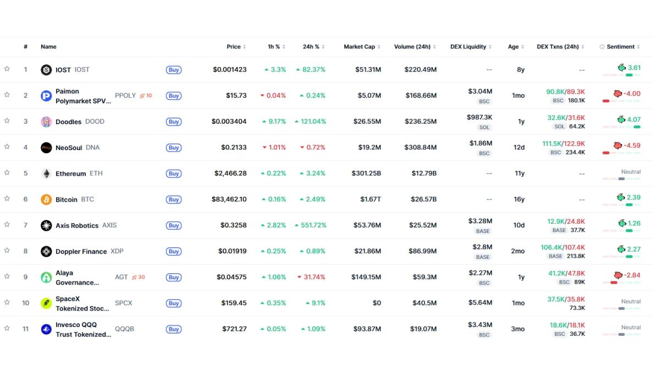Click the BSC chain tag under $3.04M liquidity
660x371 pixels.
484,102
